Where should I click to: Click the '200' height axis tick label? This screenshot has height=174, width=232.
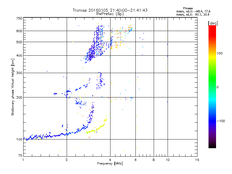19,97
